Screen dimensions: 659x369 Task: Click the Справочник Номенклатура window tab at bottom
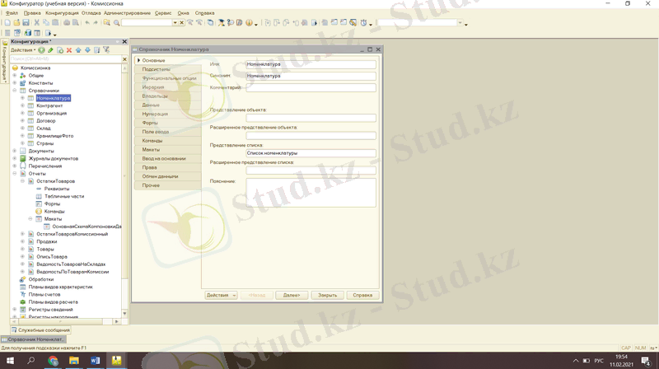click(x=33, y=339)
